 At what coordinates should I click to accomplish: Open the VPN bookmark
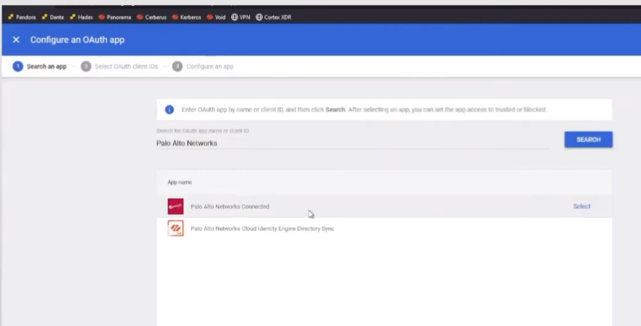click(x=241, y=17)
